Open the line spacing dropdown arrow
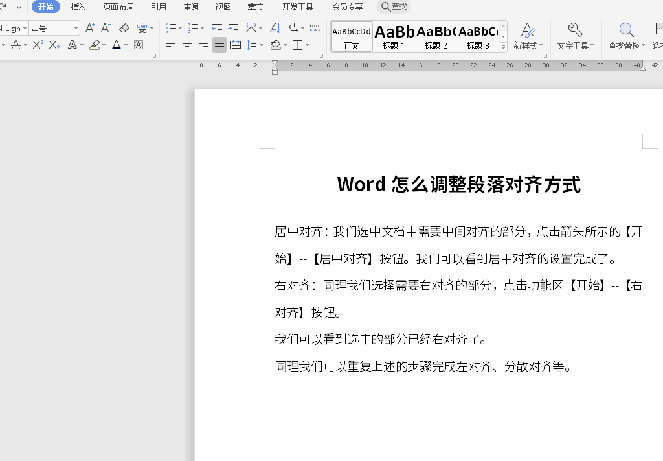The image size is (663, 461). pyautogui.click(x=262, y=45)
